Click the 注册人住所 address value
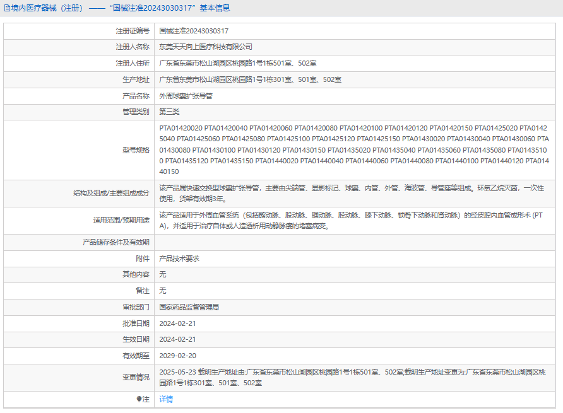563x413 pixels. pyautogui.click(x=238, y=63)
